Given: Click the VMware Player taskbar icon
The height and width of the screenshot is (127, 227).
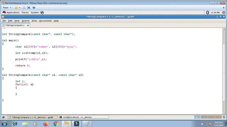Looking at the screenshot, I should pos(66,124).
